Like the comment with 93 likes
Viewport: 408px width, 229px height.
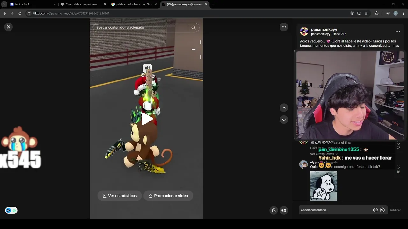click(398, 143)
